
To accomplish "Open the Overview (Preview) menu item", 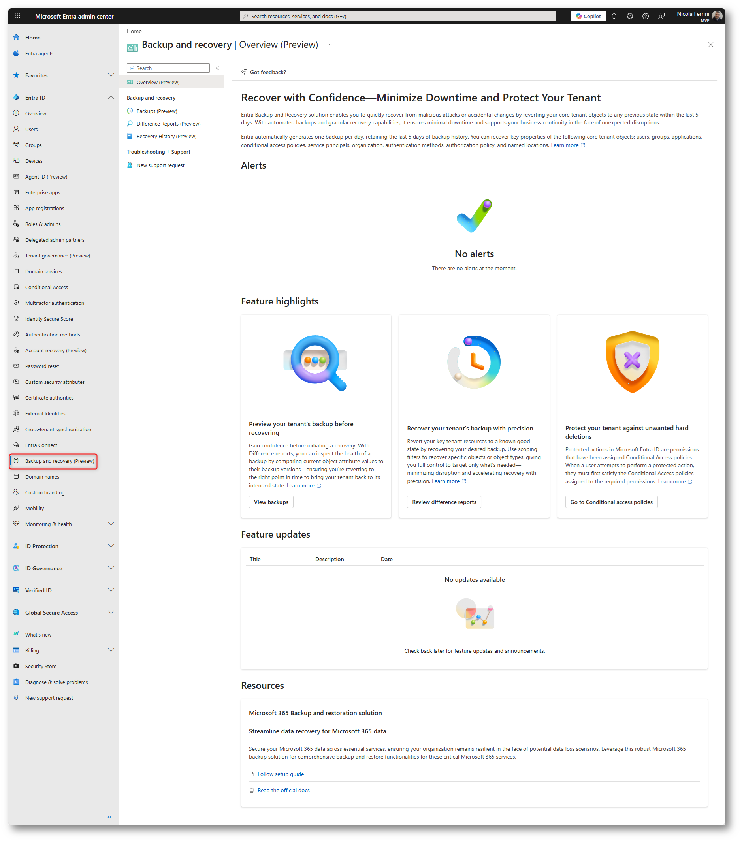I will click(x=171, y=82).
